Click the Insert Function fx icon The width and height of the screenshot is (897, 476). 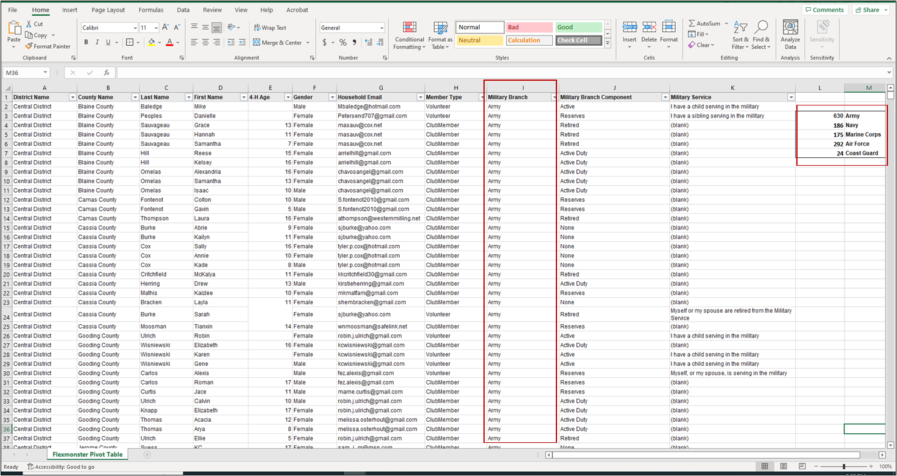pos(106,72)
